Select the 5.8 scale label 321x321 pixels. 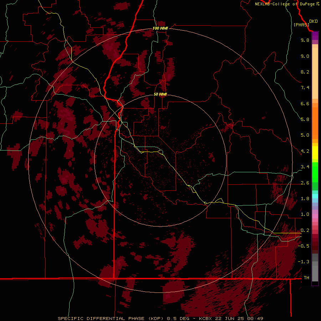pos(305,119)
